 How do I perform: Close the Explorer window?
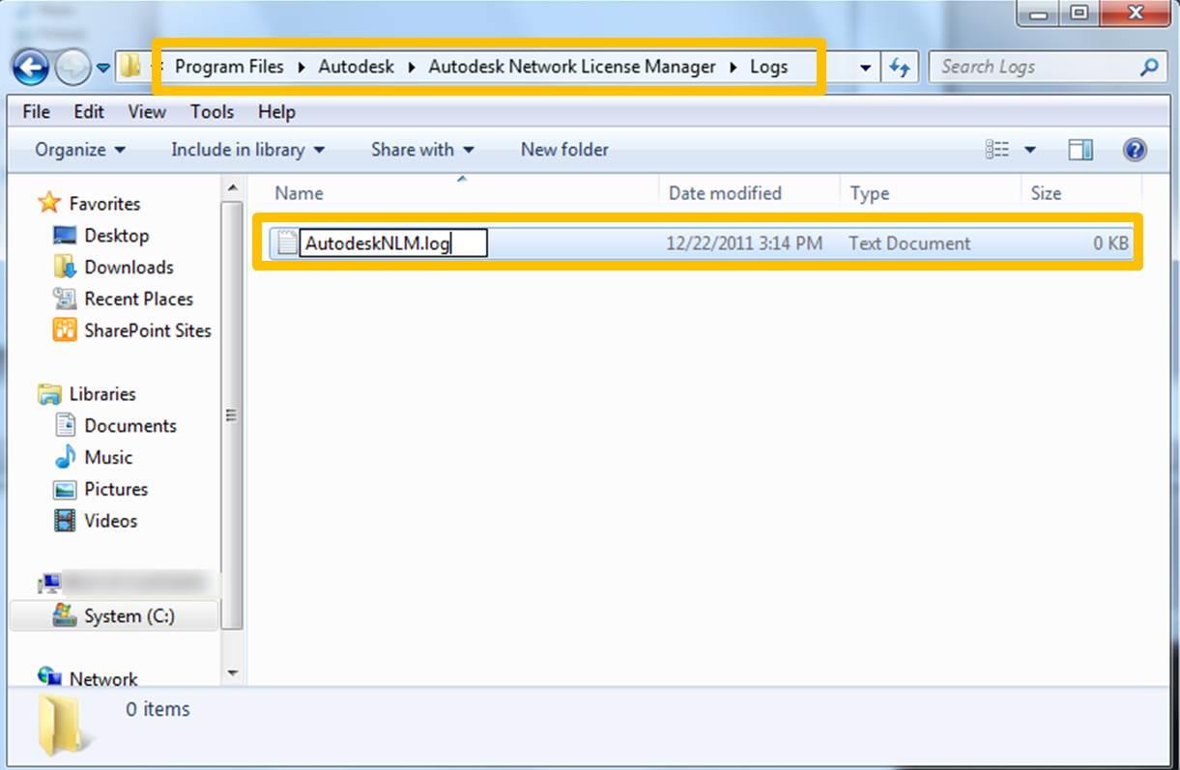pyautogui.click(x=1137, y=12)
